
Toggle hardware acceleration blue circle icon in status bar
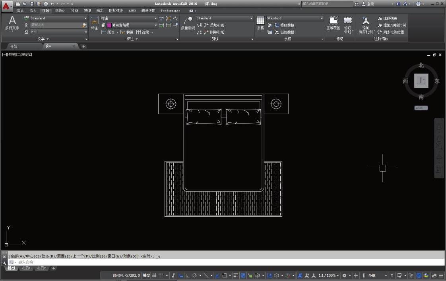(419, 275)
